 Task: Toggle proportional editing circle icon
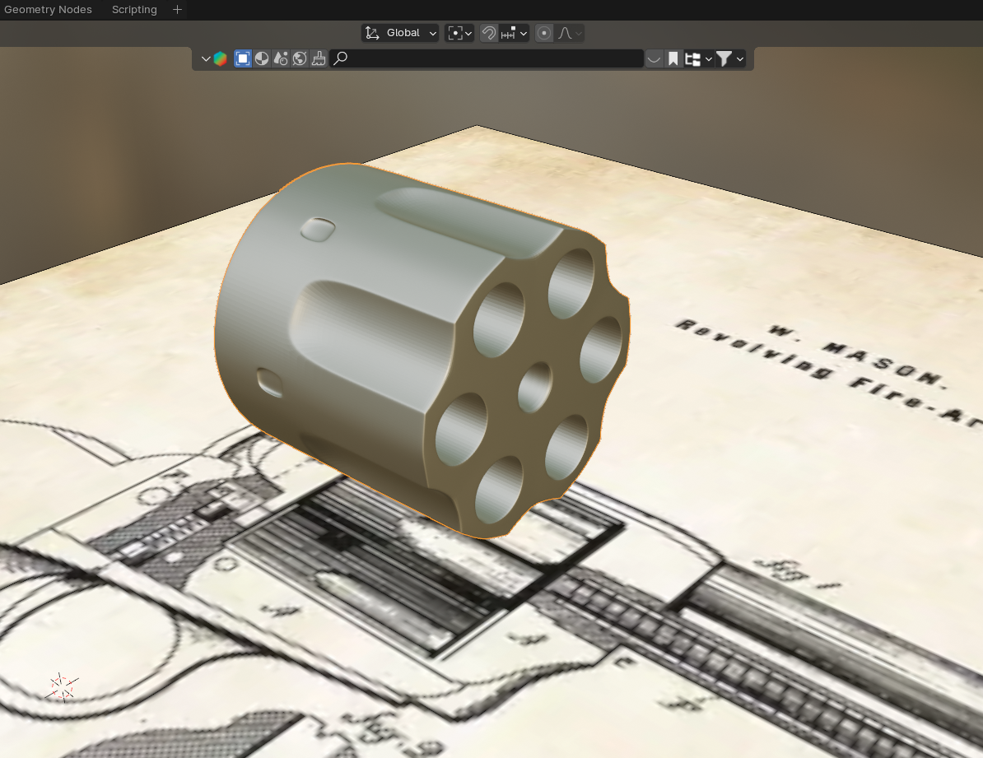[544, 33]
